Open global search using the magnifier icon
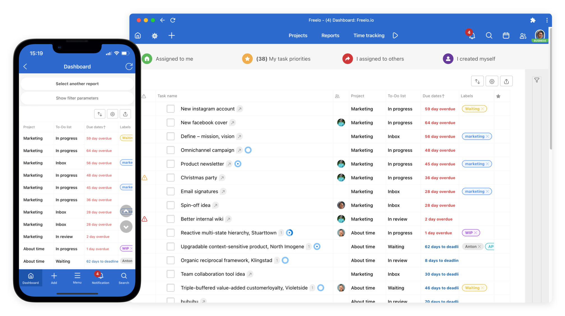The width and height of the screenshot is (565, 316). (x=489, y=36)
